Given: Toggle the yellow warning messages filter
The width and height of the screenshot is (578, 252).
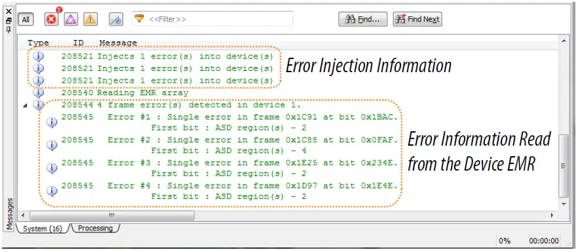Looking at the screenshot, I should 90,19.
